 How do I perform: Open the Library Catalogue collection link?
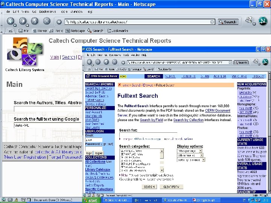(97, 170)
